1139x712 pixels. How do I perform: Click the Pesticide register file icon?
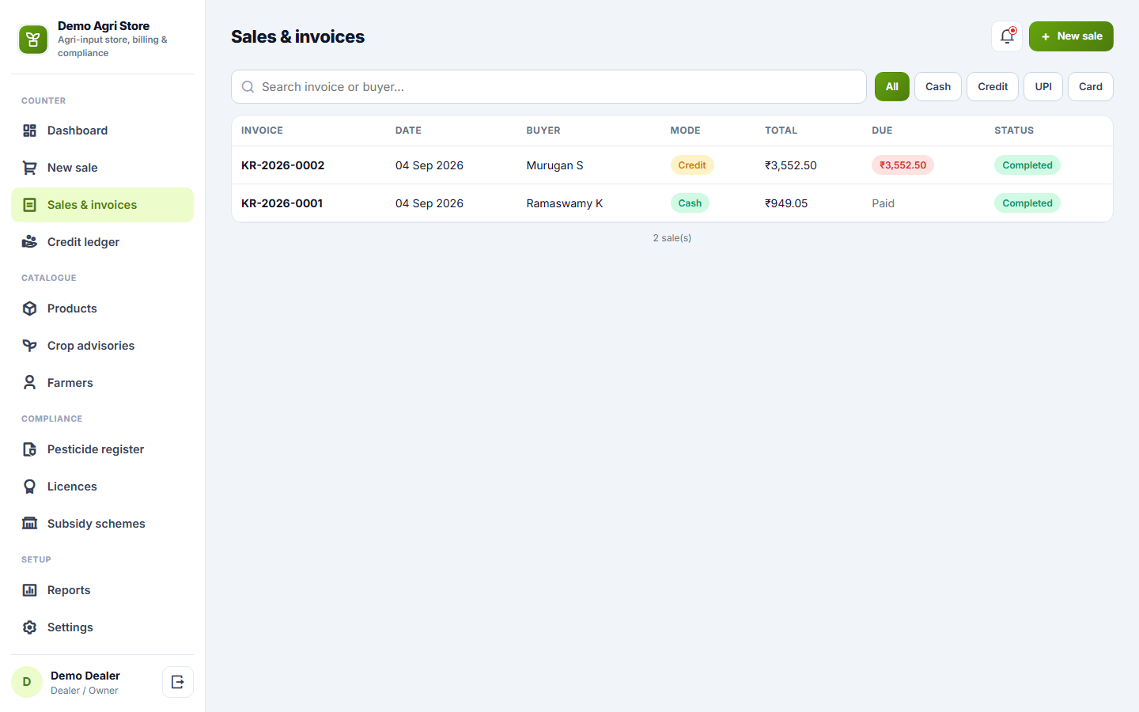pos(30,449)
